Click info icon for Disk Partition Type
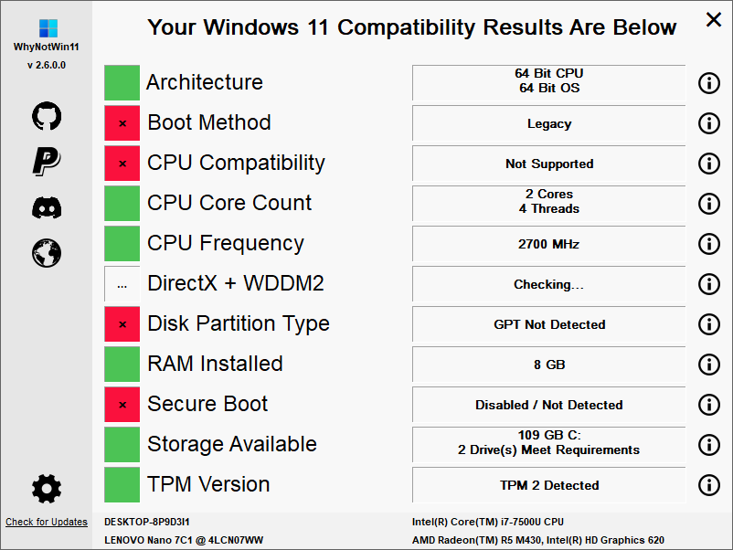 click(x=709, y=324)
